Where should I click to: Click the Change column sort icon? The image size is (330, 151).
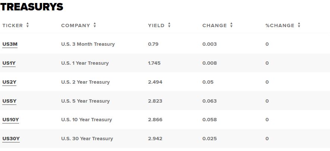232,25
